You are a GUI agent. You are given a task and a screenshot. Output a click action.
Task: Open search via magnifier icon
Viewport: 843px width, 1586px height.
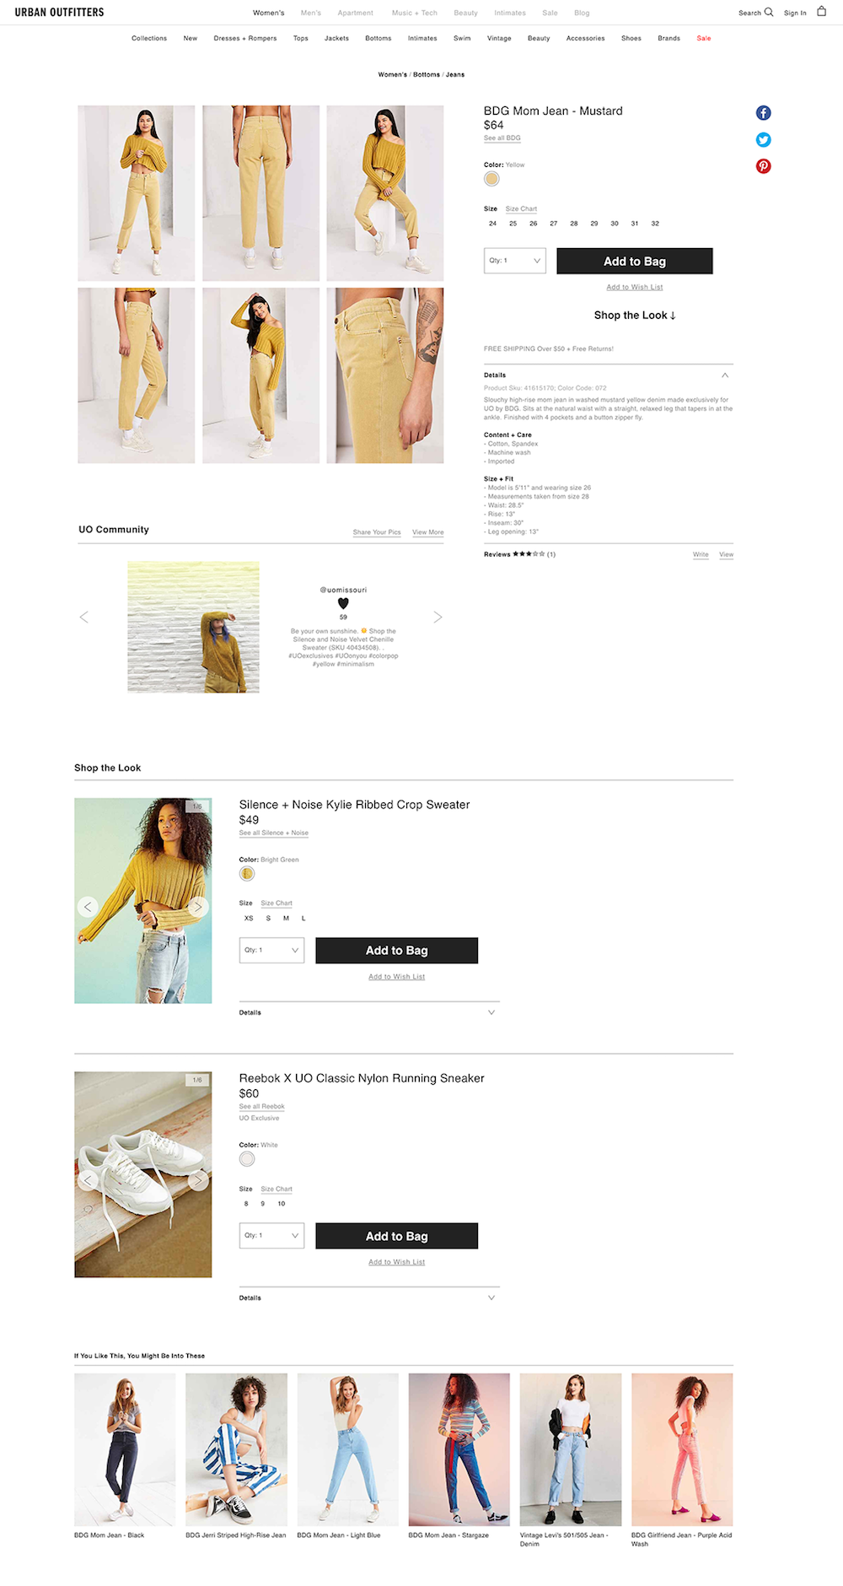click(x=769, y=13)
